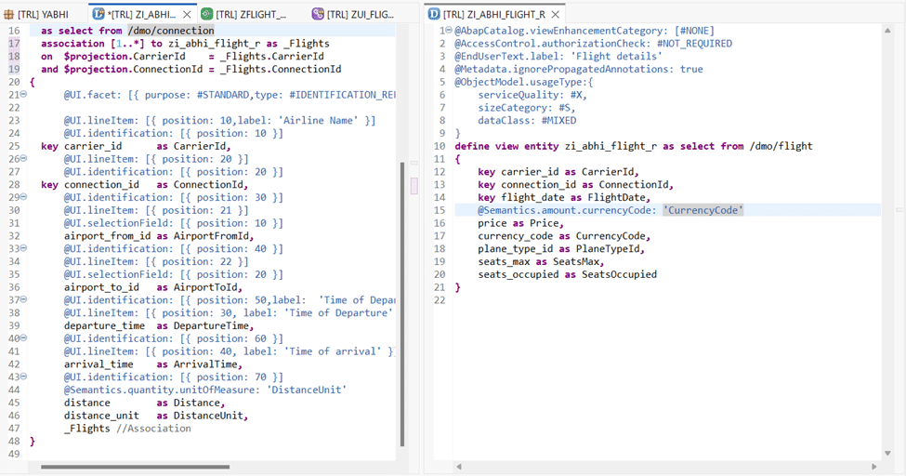
Task: Switch to the [TRL] YABHI tab
Action: pos(42,14)
